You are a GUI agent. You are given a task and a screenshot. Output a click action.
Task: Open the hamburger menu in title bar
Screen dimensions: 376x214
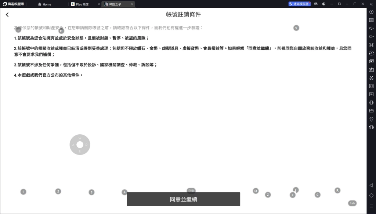pos(332,4)
